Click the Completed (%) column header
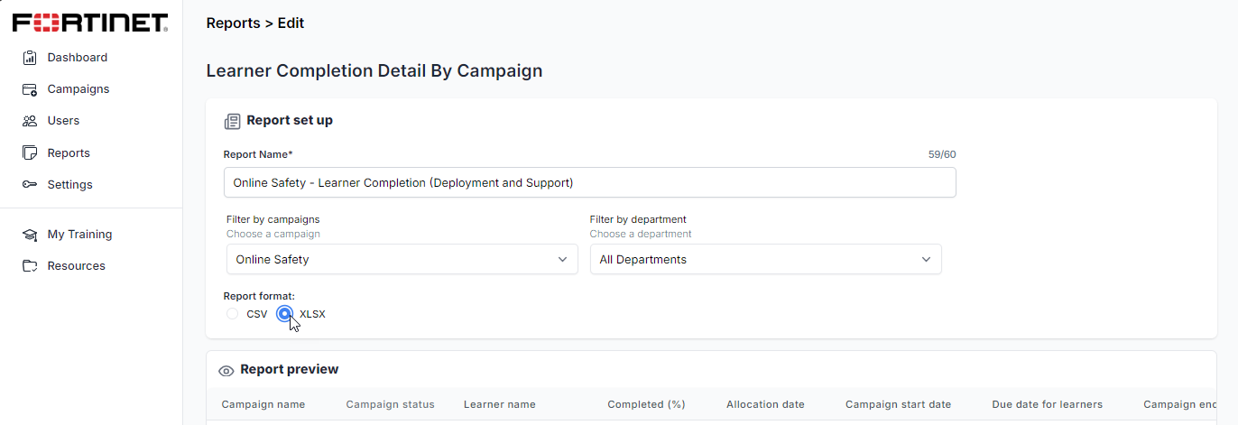1238x425 pixels. (646, 404)
